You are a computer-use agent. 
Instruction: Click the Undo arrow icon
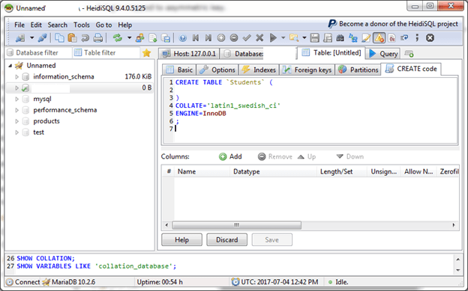coord(85,38)
